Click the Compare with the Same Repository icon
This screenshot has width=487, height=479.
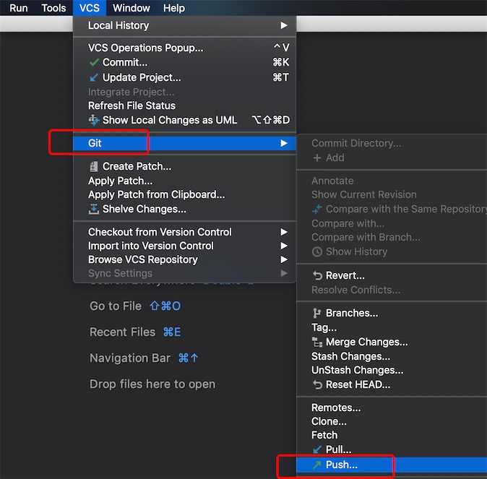(316, 209)
